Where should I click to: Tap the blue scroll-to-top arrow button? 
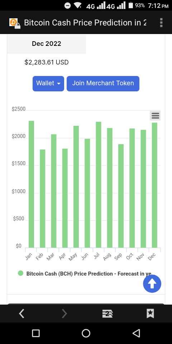coord(152,284)
